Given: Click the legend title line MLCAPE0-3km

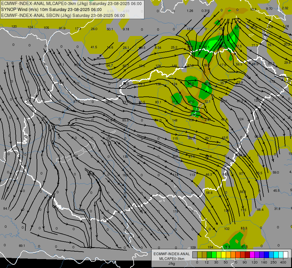Looking at the screenshot, I should pyautogui.click(x=172, y=259).
